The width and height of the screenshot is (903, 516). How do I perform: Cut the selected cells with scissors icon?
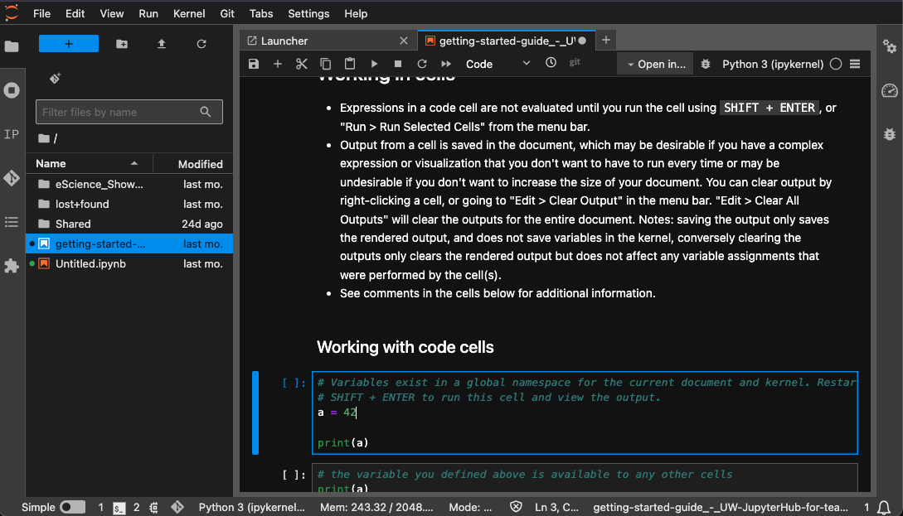pyautogui.click(x=301, y=62)
